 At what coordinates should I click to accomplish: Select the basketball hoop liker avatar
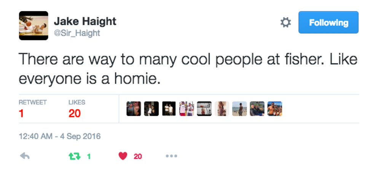click(x=204, y=109)
